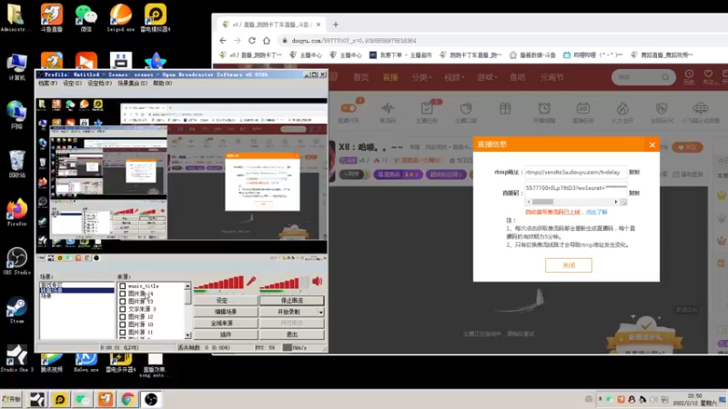728x409 pixels.
Task: Click 编辑场景 (edit scene) button in OBS
Action: [226, 312]
